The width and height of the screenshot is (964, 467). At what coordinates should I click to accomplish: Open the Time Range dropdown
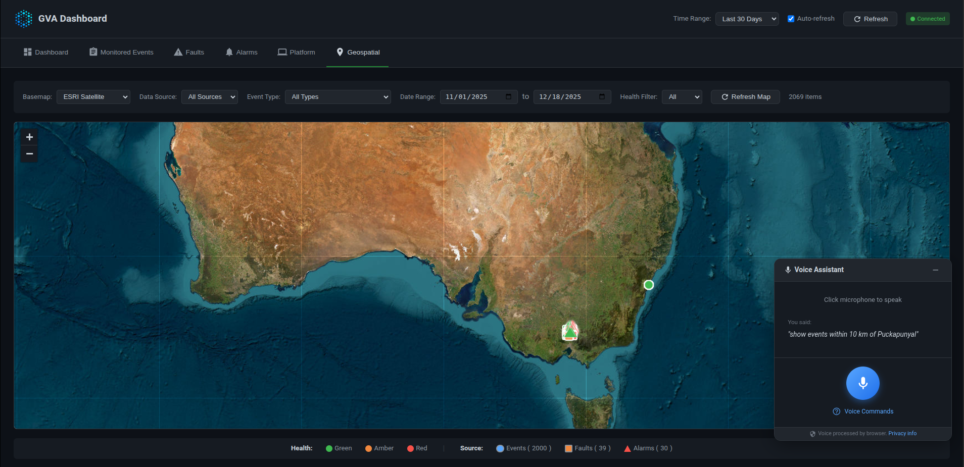point(746,19)
